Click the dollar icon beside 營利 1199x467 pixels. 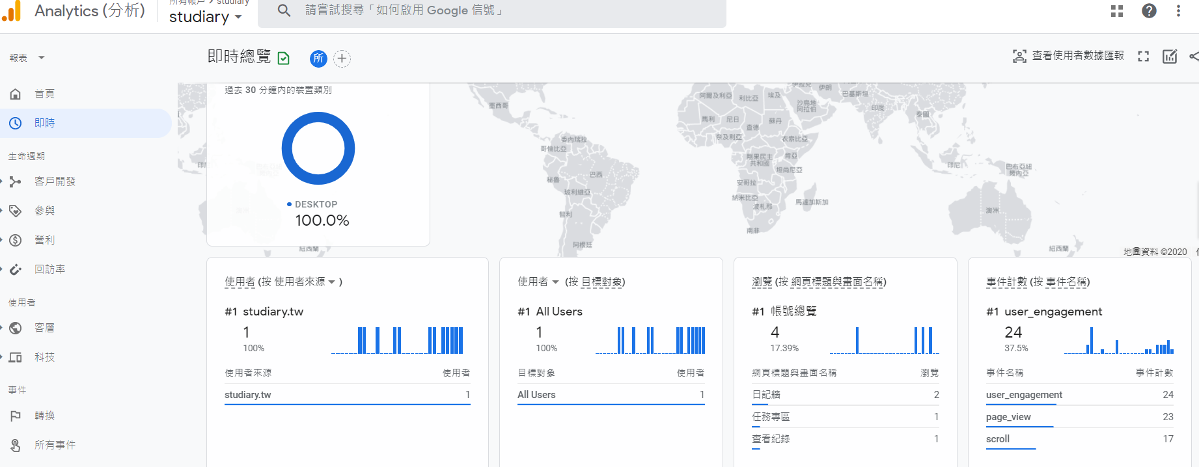pos(16,240)
